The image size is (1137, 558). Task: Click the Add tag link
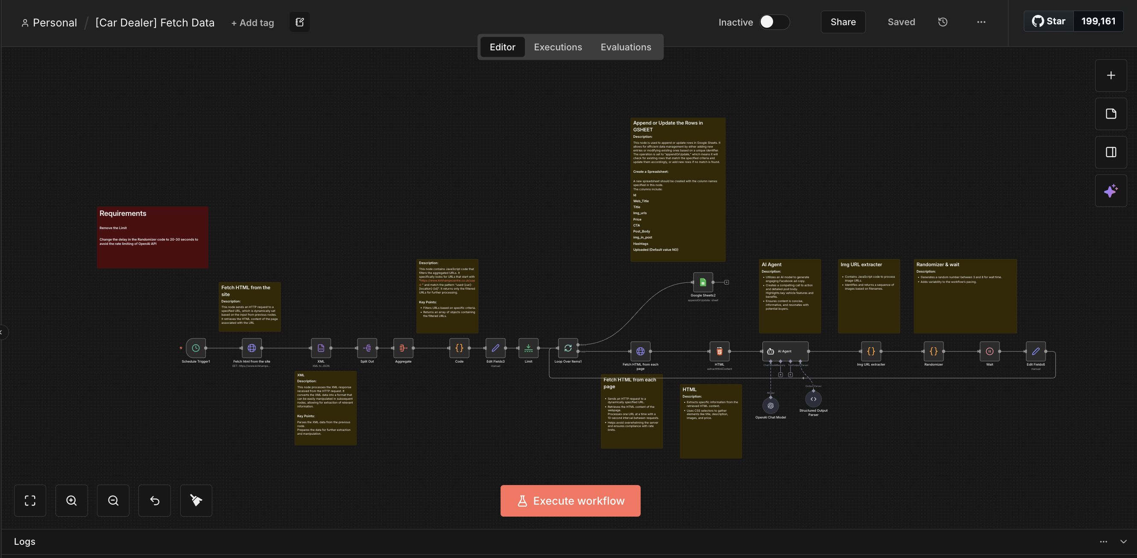coord(252,23)
